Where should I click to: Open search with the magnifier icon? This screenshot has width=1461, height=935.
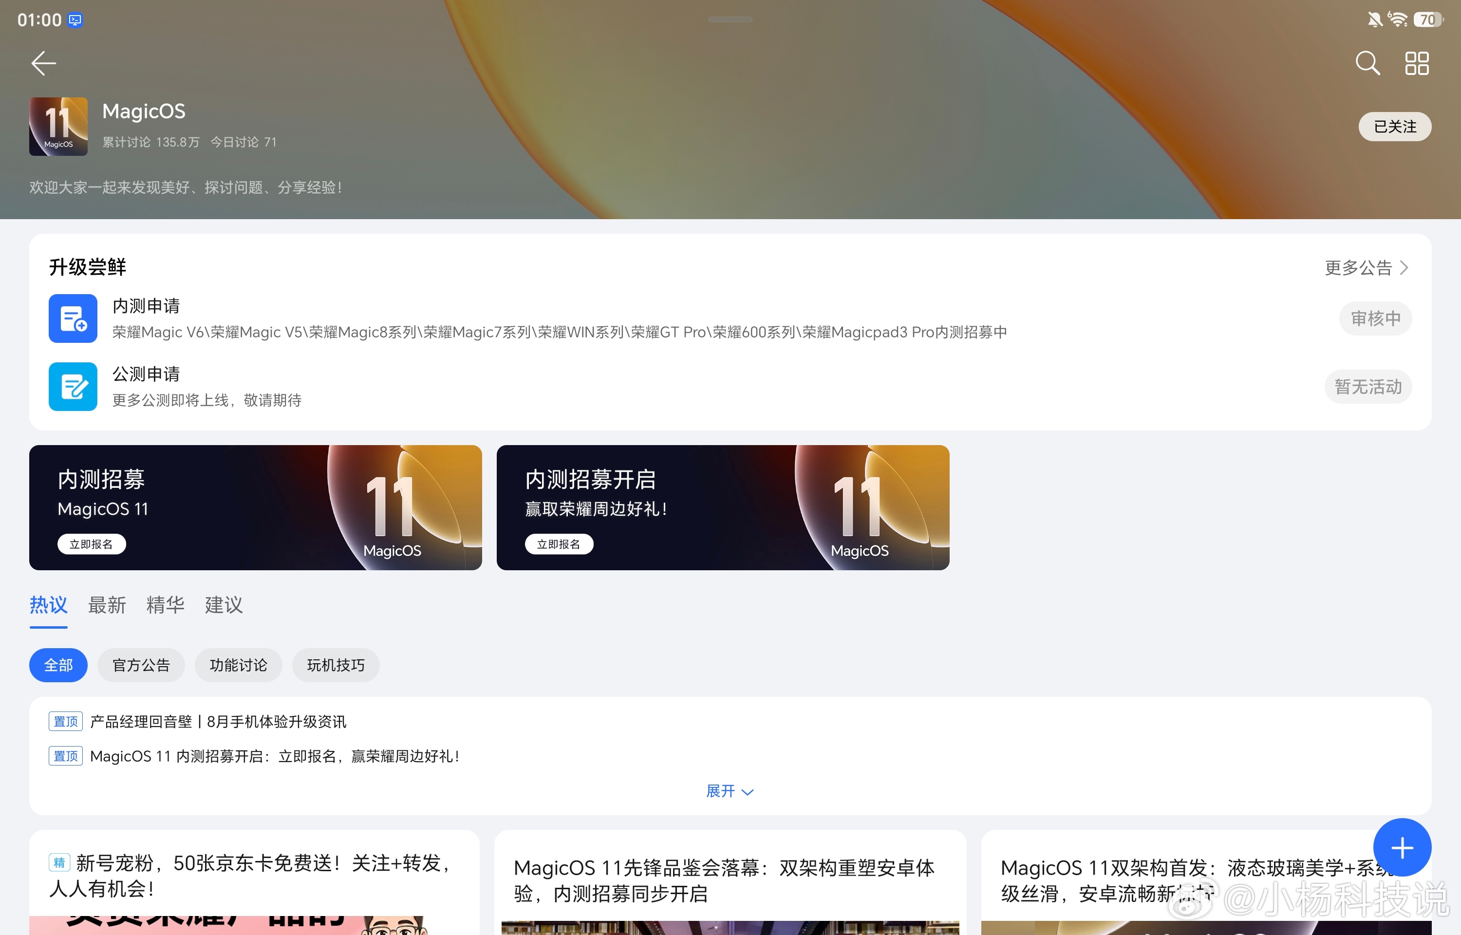coord(1367,63)
